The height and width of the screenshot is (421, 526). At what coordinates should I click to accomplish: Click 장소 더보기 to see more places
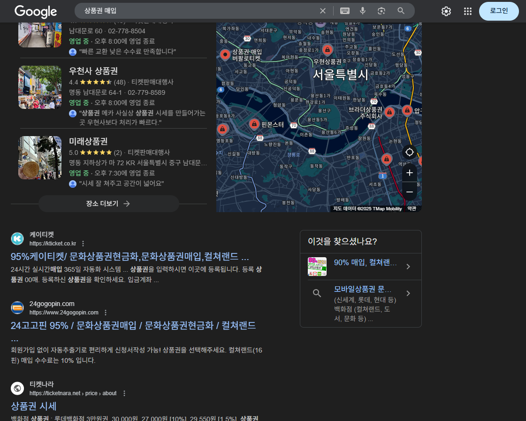coord(108,204)
